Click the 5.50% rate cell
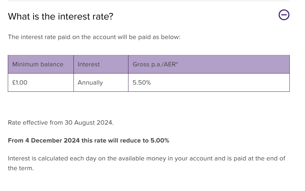This screenshot has width=305, height=191. [209, 83]
